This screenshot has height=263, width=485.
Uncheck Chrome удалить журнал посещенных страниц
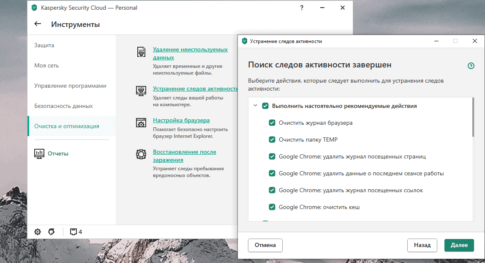[272, 156]
